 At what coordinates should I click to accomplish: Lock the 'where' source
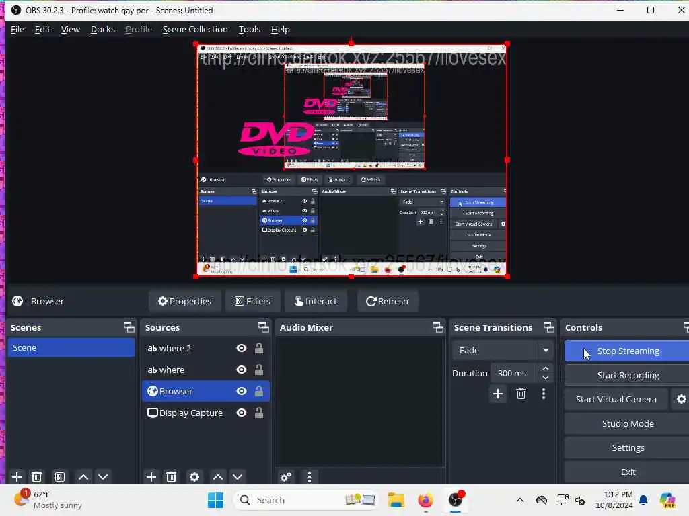click(x=259, y=370)
